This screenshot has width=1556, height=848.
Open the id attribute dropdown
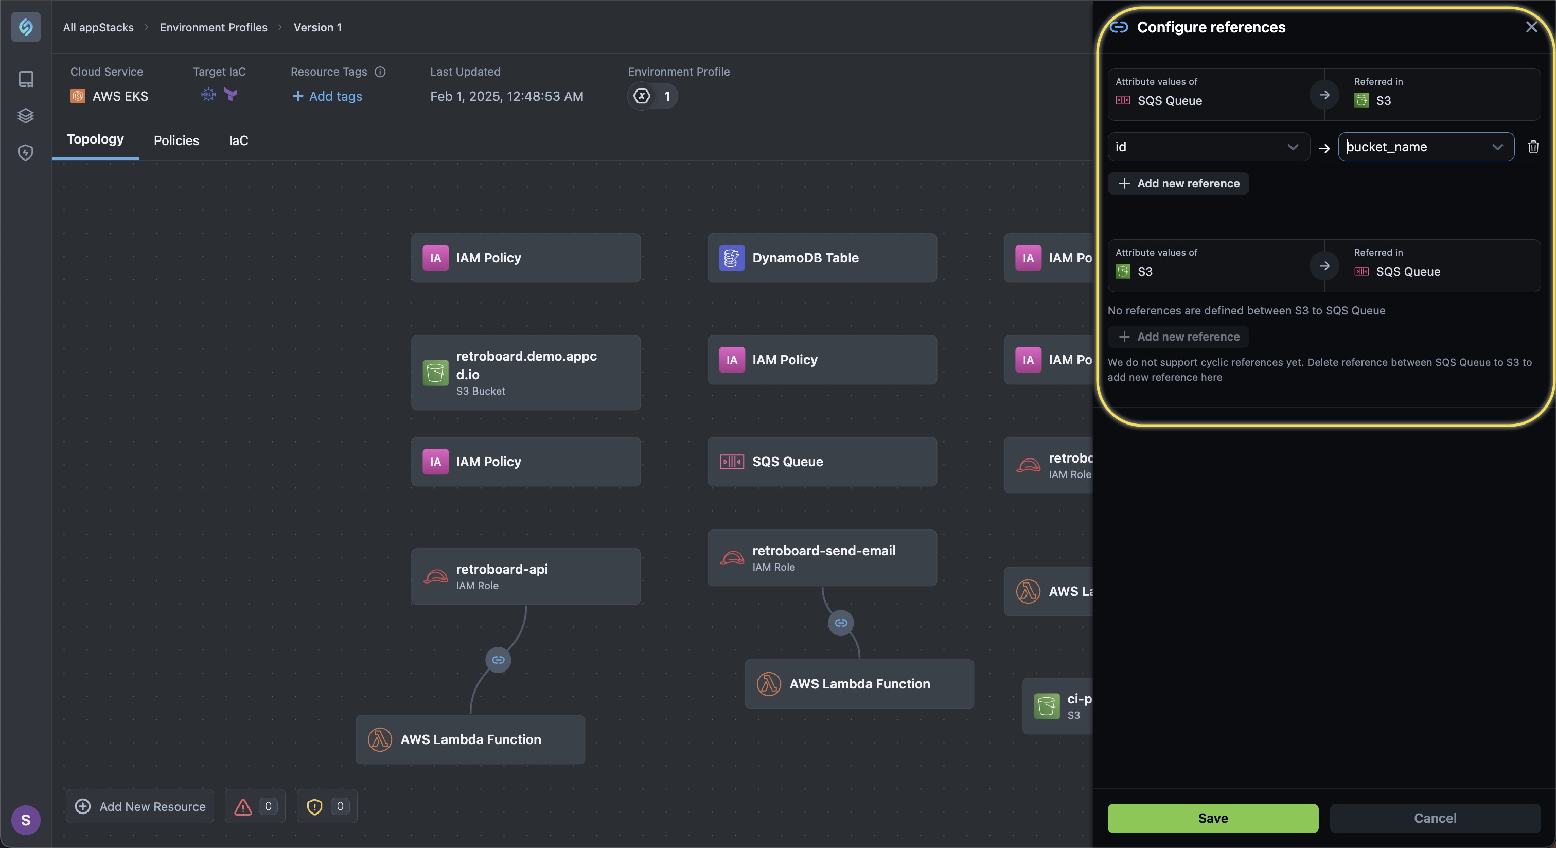tap(1208, 147)
